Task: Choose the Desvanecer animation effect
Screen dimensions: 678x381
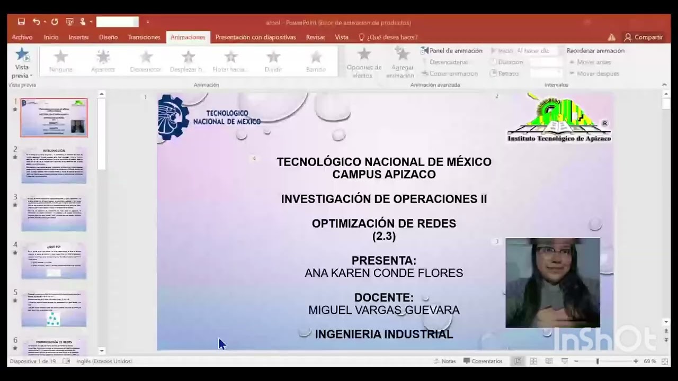Action: [x=146, y=61]
